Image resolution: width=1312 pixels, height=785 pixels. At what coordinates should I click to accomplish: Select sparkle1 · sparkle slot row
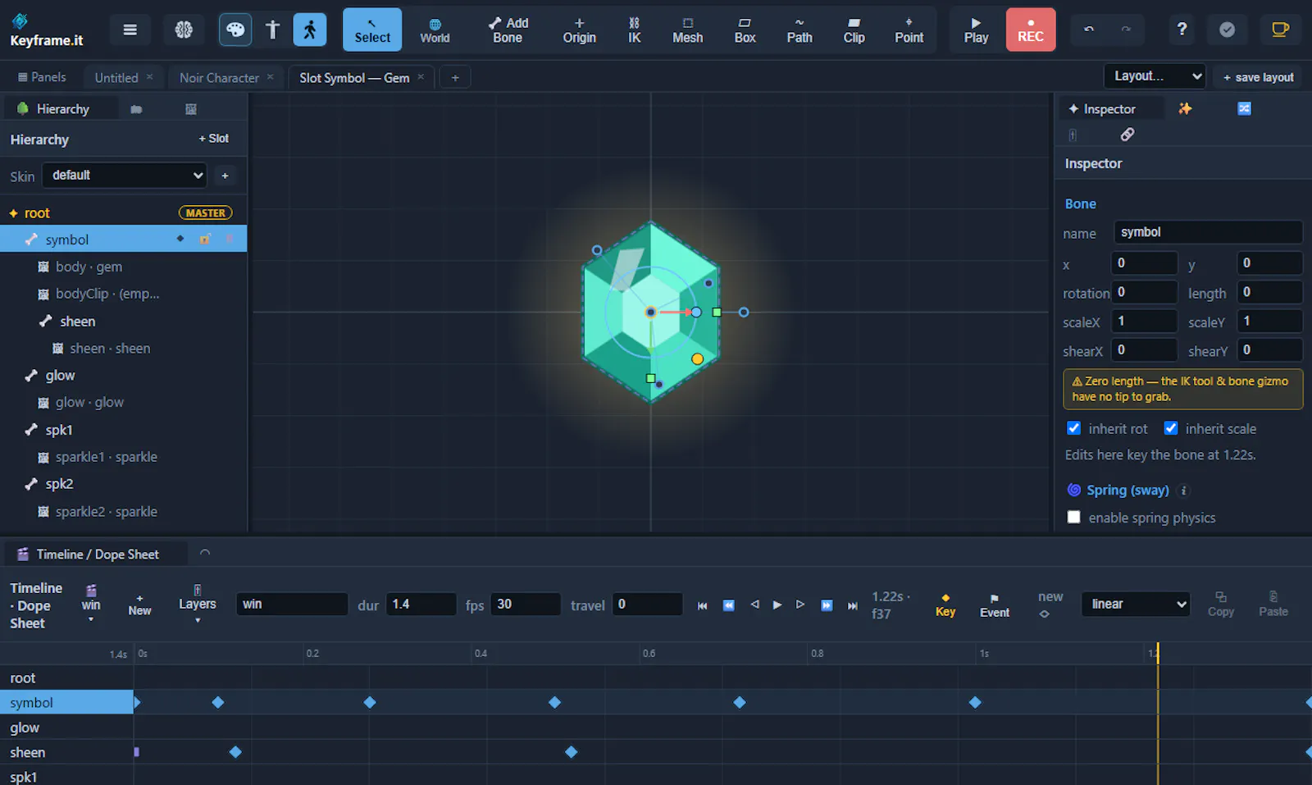point(123,457)
